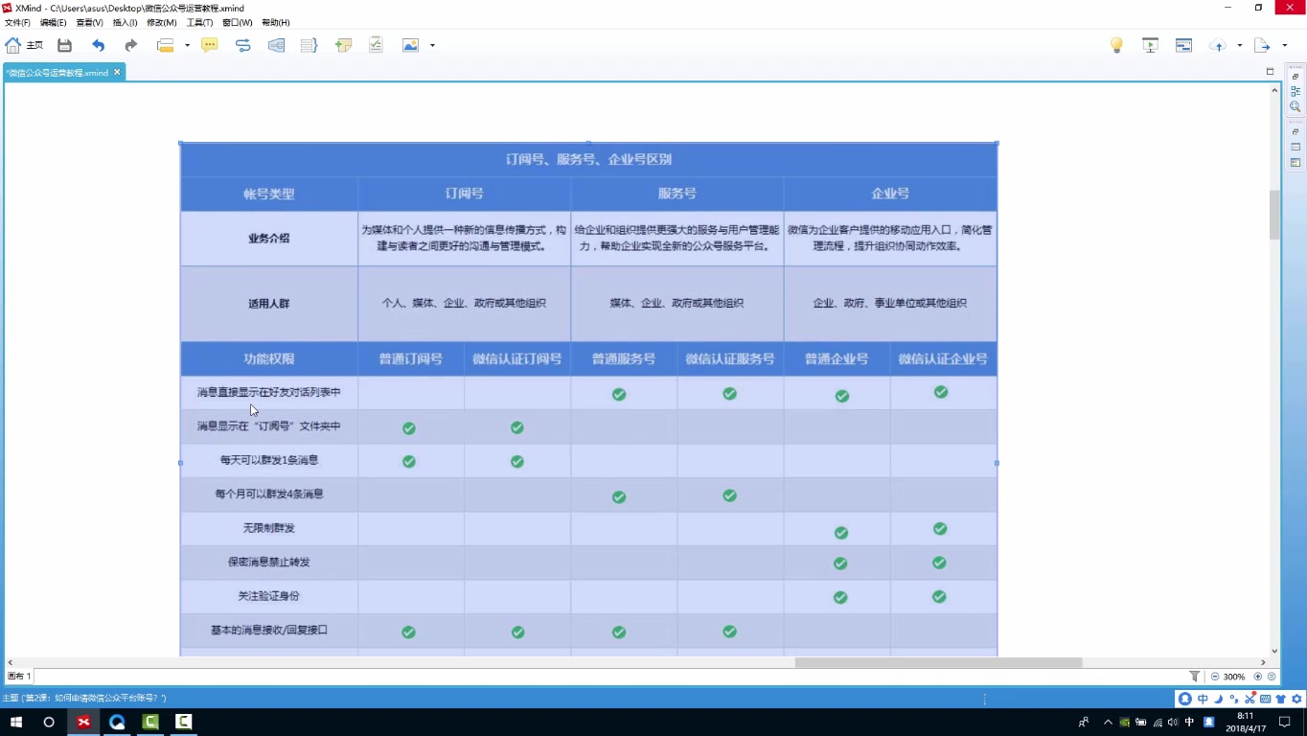Show hidden system tray icons chevron
This screenshot has width=1307, height=736.
click(x=1108, y=722)
